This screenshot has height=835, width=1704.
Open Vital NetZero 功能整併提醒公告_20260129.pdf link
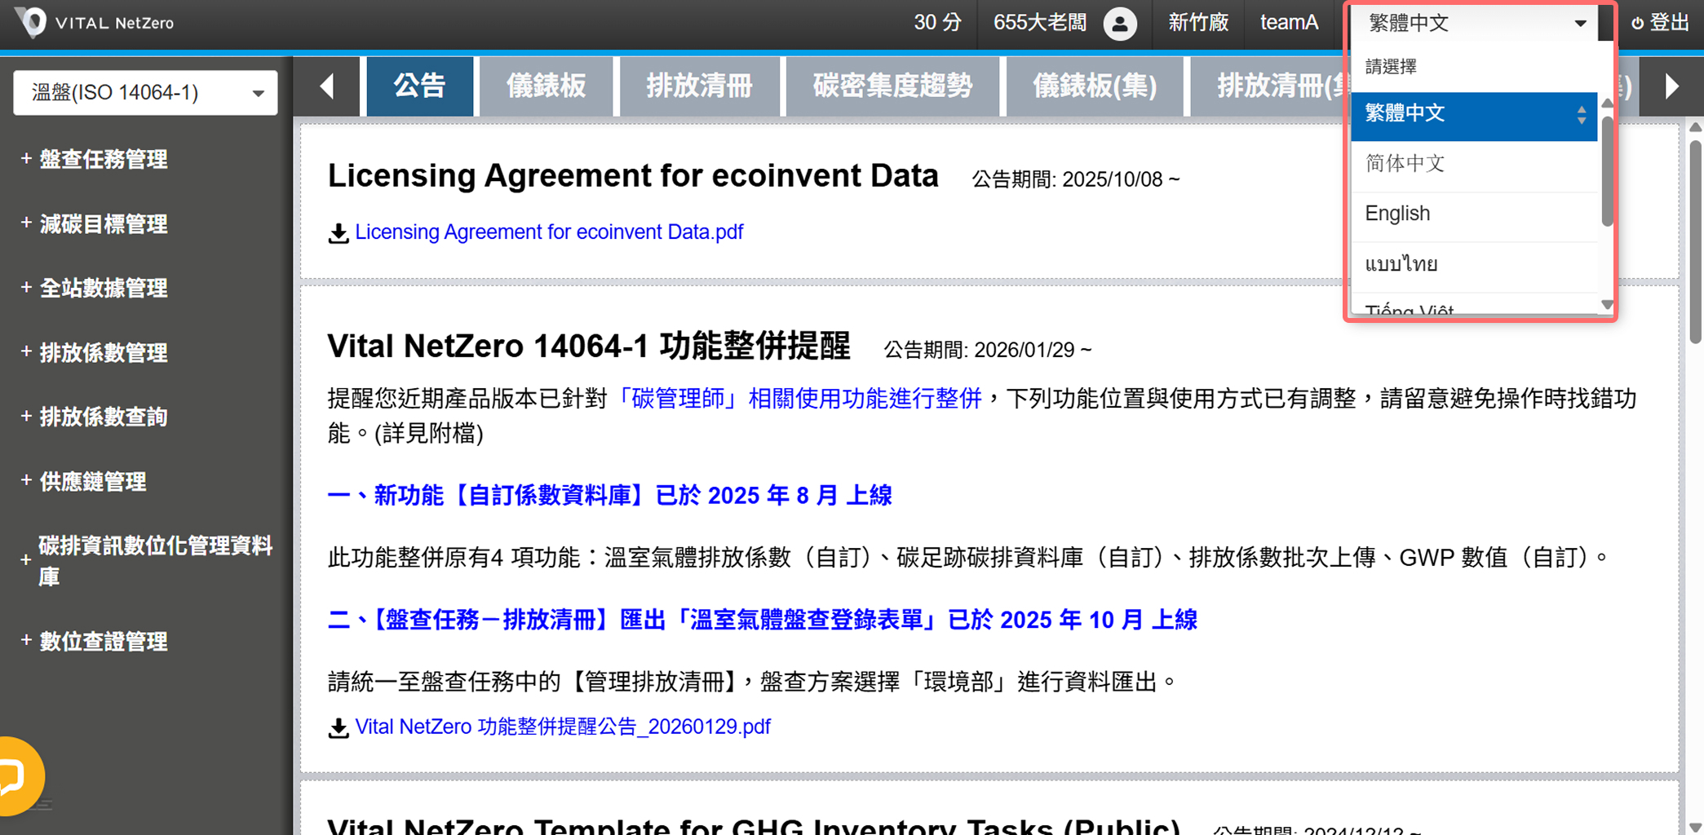tap(563, 727)
